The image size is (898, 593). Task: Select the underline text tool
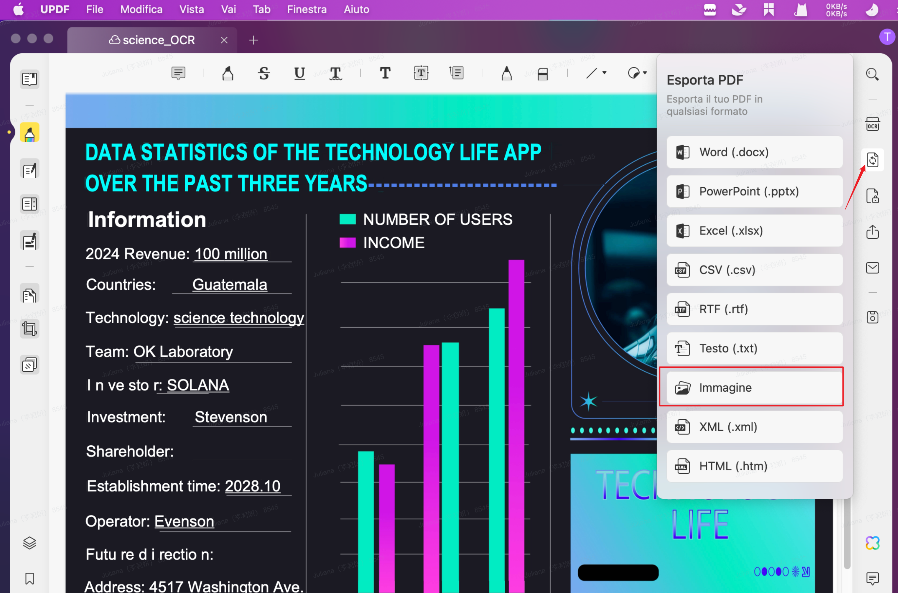coord(300,73)
